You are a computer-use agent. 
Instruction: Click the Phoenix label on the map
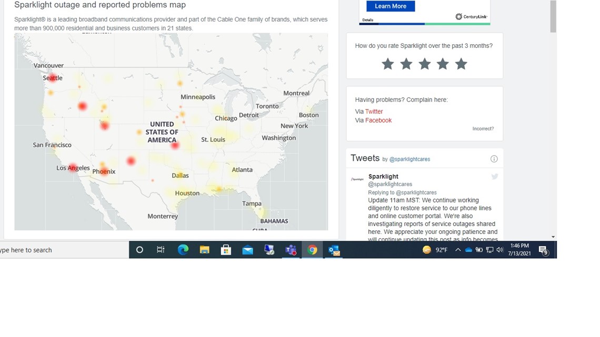[104, 171]
